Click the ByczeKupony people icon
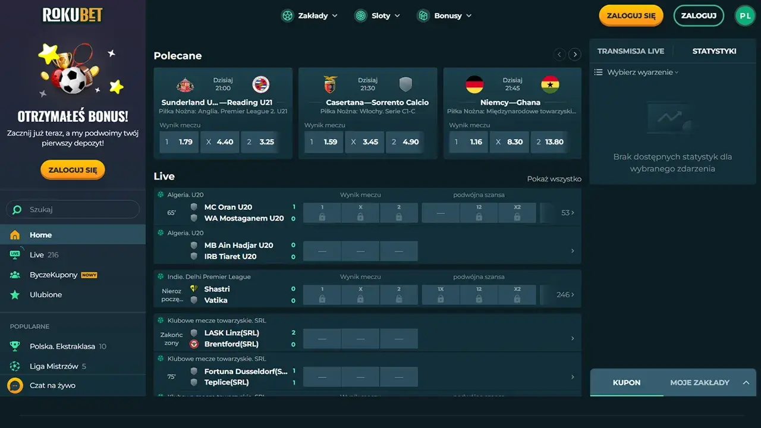This screenshot has width=761, height=428. point(15,275)
